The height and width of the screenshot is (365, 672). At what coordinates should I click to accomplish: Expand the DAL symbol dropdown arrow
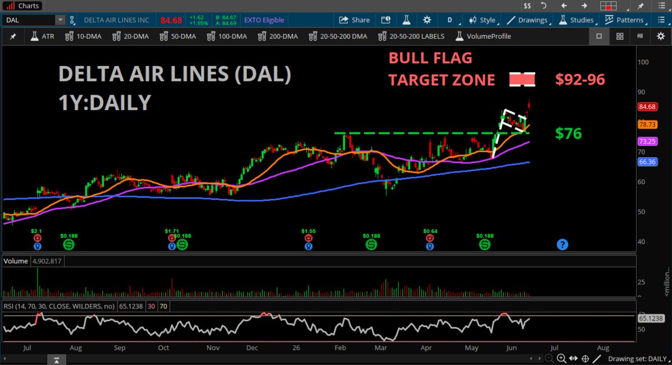pos(60,20)
